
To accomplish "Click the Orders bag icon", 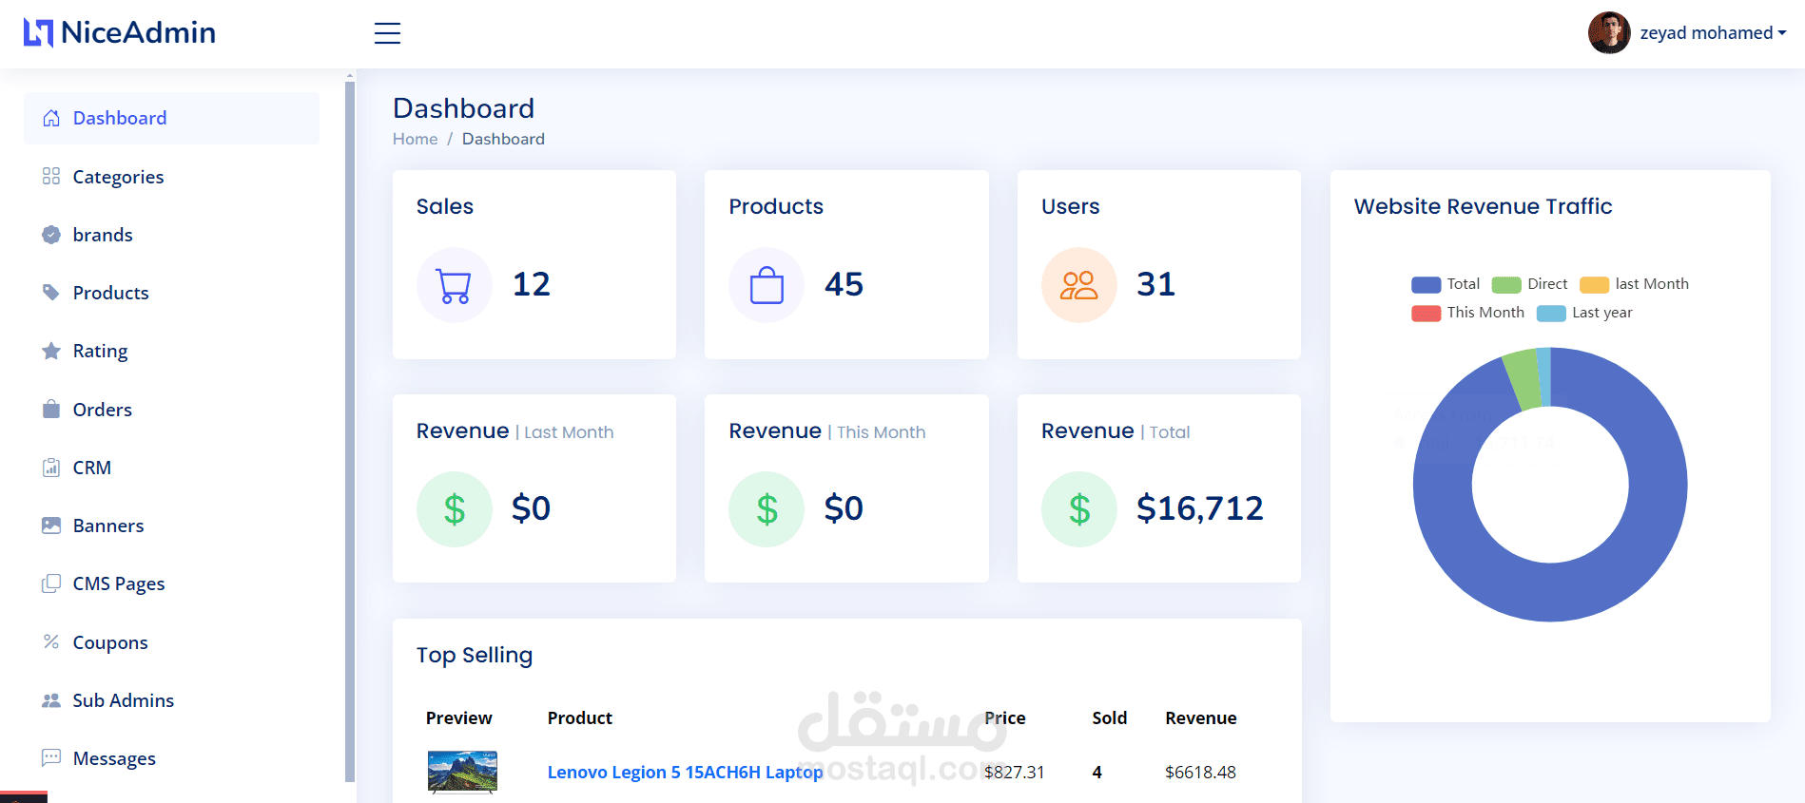I will coord(51,410).
